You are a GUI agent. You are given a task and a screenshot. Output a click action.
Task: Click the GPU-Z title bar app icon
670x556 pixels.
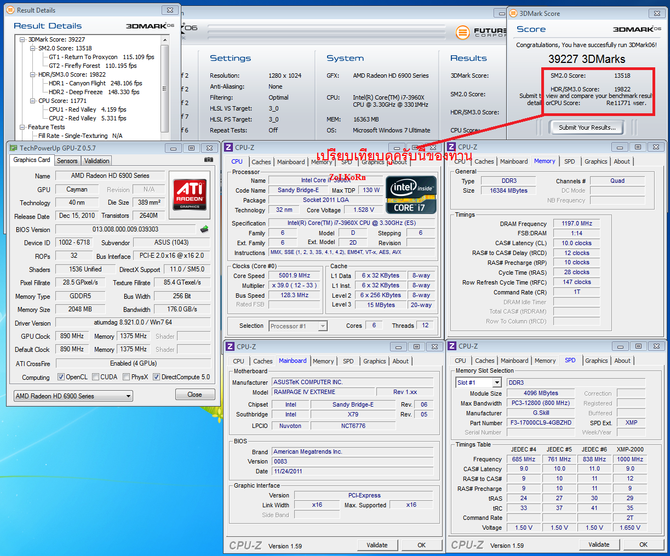click(13, 148)
